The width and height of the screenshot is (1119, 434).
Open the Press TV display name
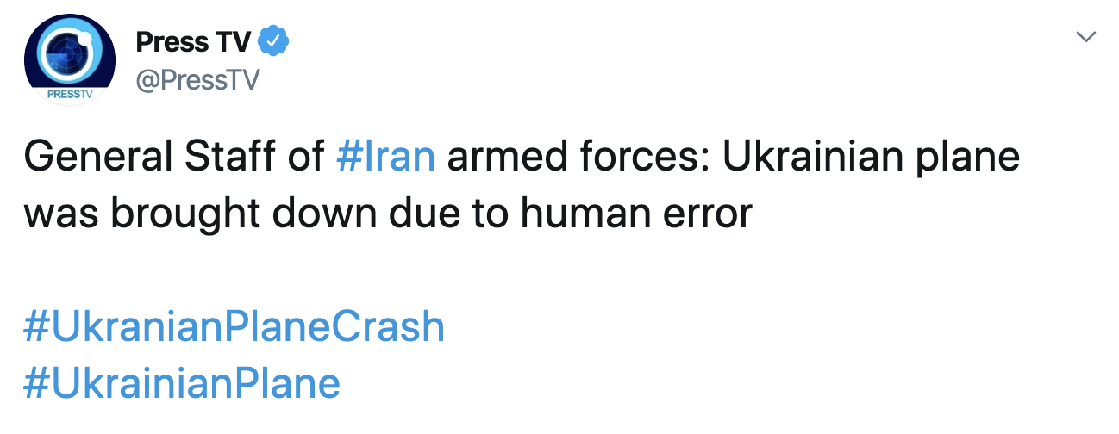coord(193,40)
